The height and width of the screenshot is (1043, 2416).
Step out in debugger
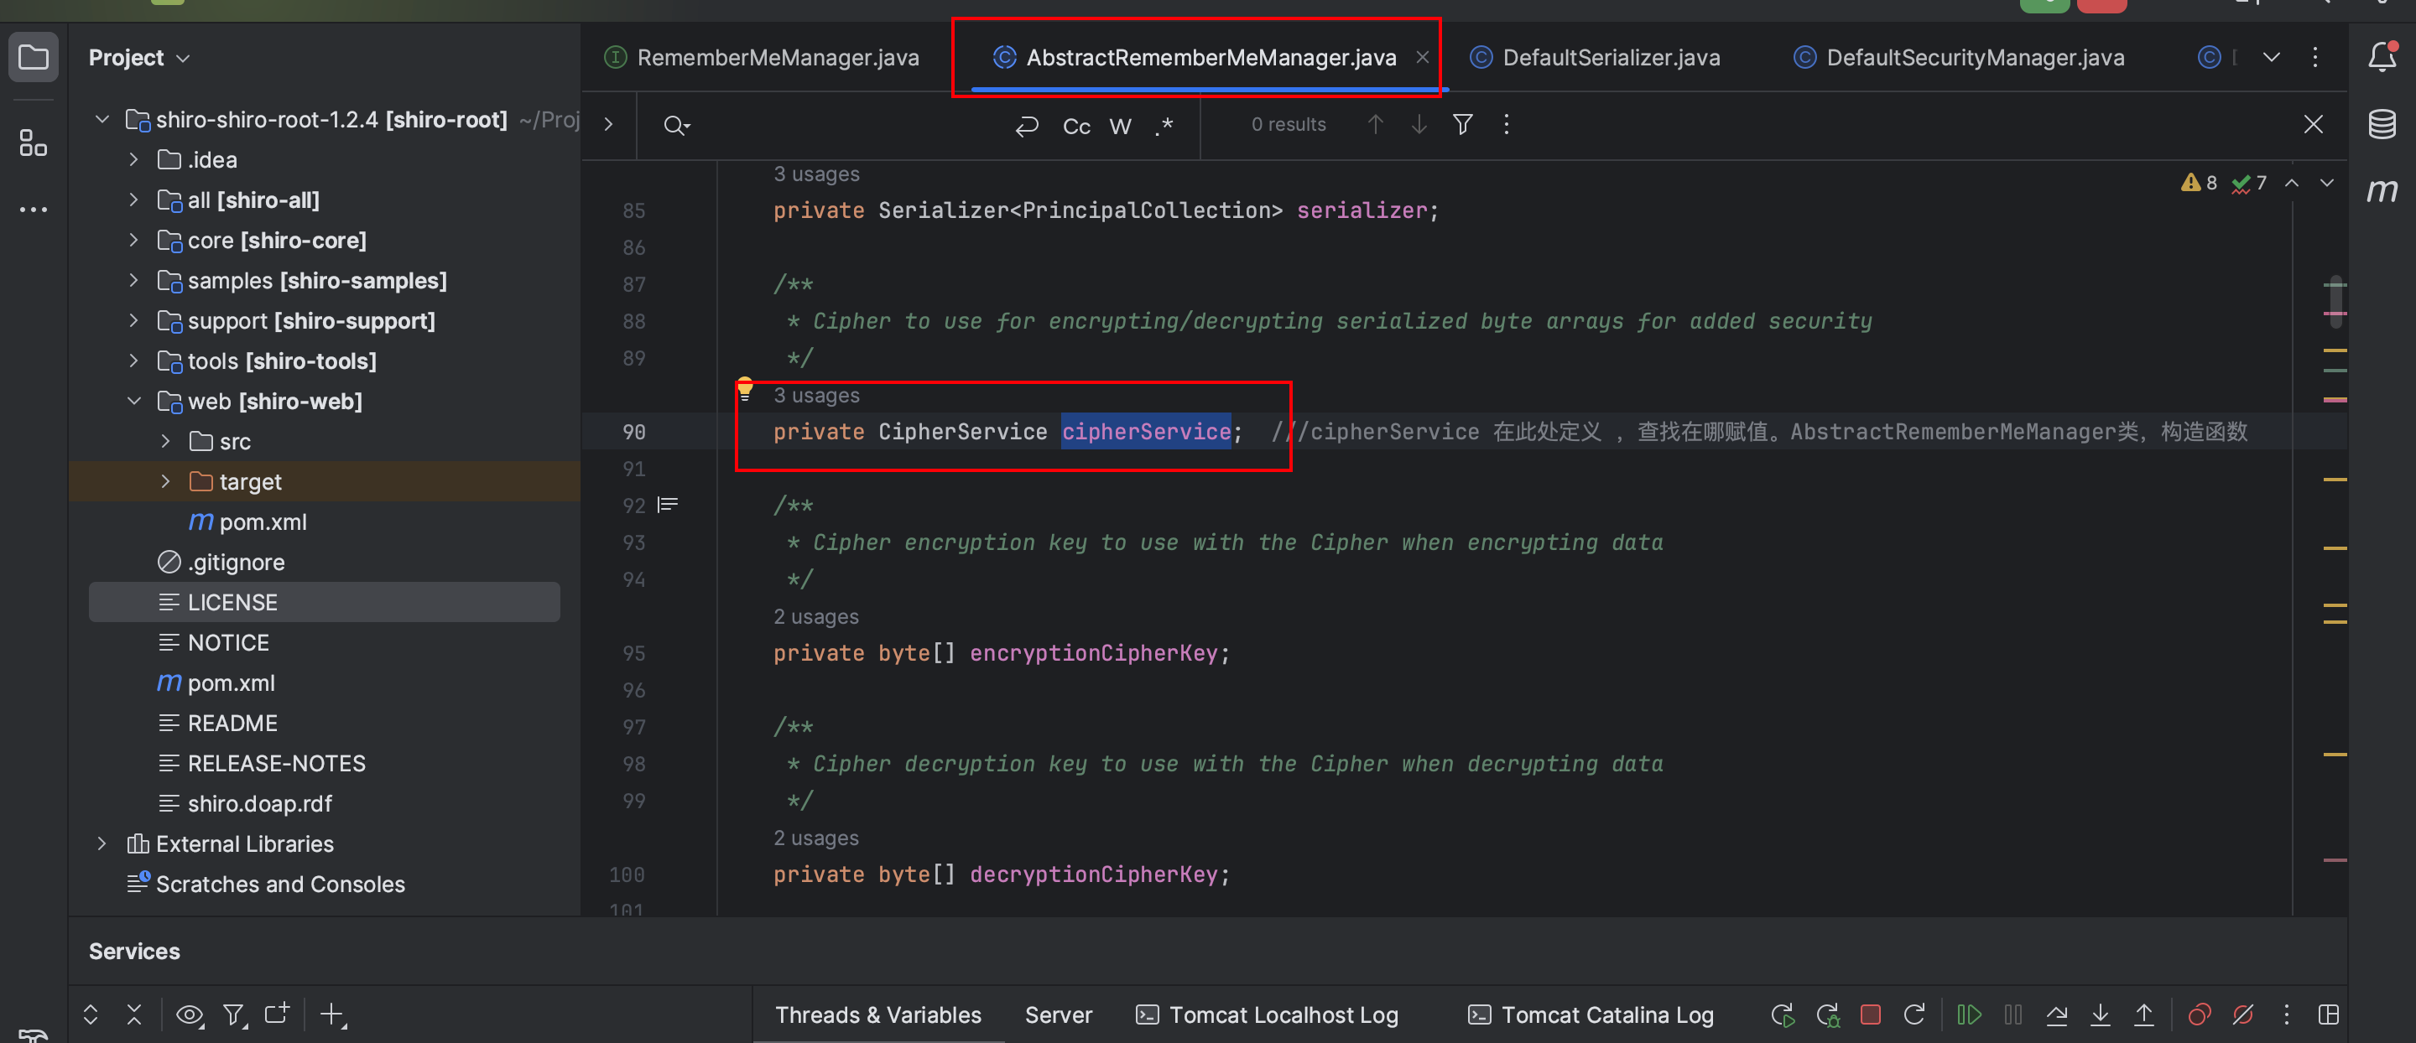(2145, 1014)
